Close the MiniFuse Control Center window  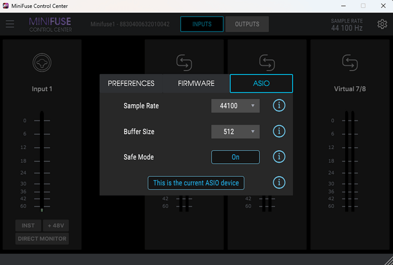383,6
